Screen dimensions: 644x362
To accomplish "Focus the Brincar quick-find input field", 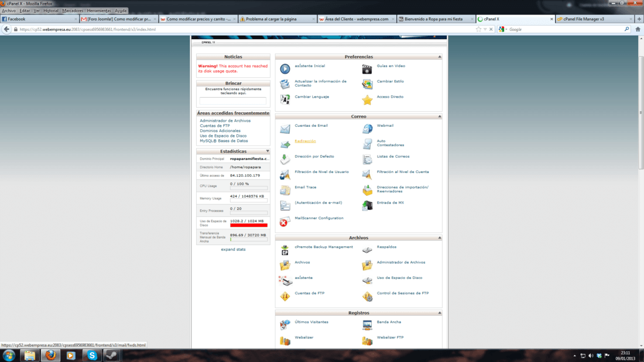I will [x=233, y=101].
